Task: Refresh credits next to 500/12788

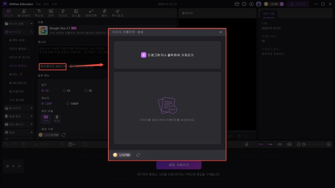Action: [64, 135]
